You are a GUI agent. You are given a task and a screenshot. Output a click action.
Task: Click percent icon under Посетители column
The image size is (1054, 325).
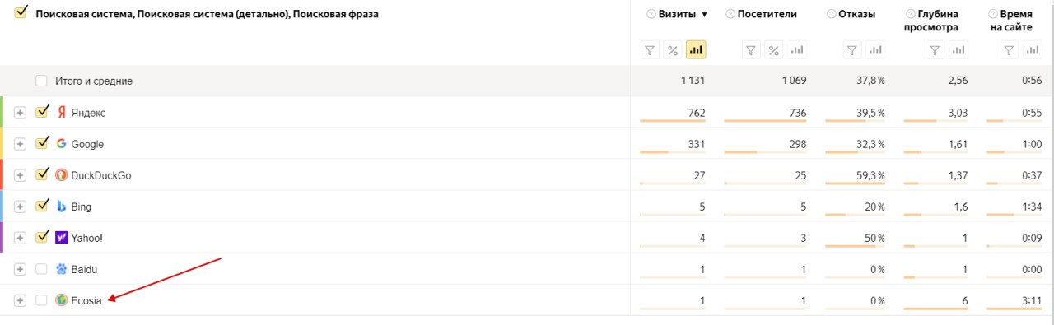pos(774,51)
